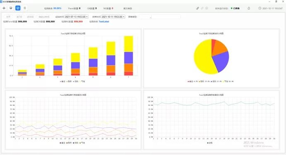
Task: Select the highlighted blue statistics view icon
Action: [x=18, y=8]
